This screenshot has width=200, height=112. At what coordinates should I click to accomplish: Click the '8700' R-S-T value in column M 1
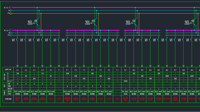(125, 81)
